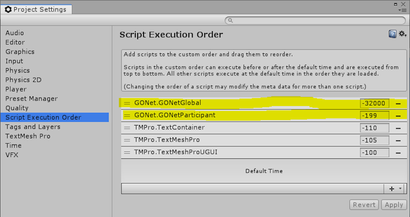The height and width of the screenshot is (217, 410).
Task: Edit the -105 order value
Action: tap(374, 140)
